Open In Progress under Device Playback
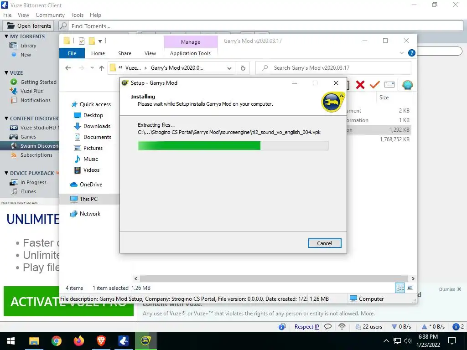This screenshot has height=350, width=467. pos(33,182)
